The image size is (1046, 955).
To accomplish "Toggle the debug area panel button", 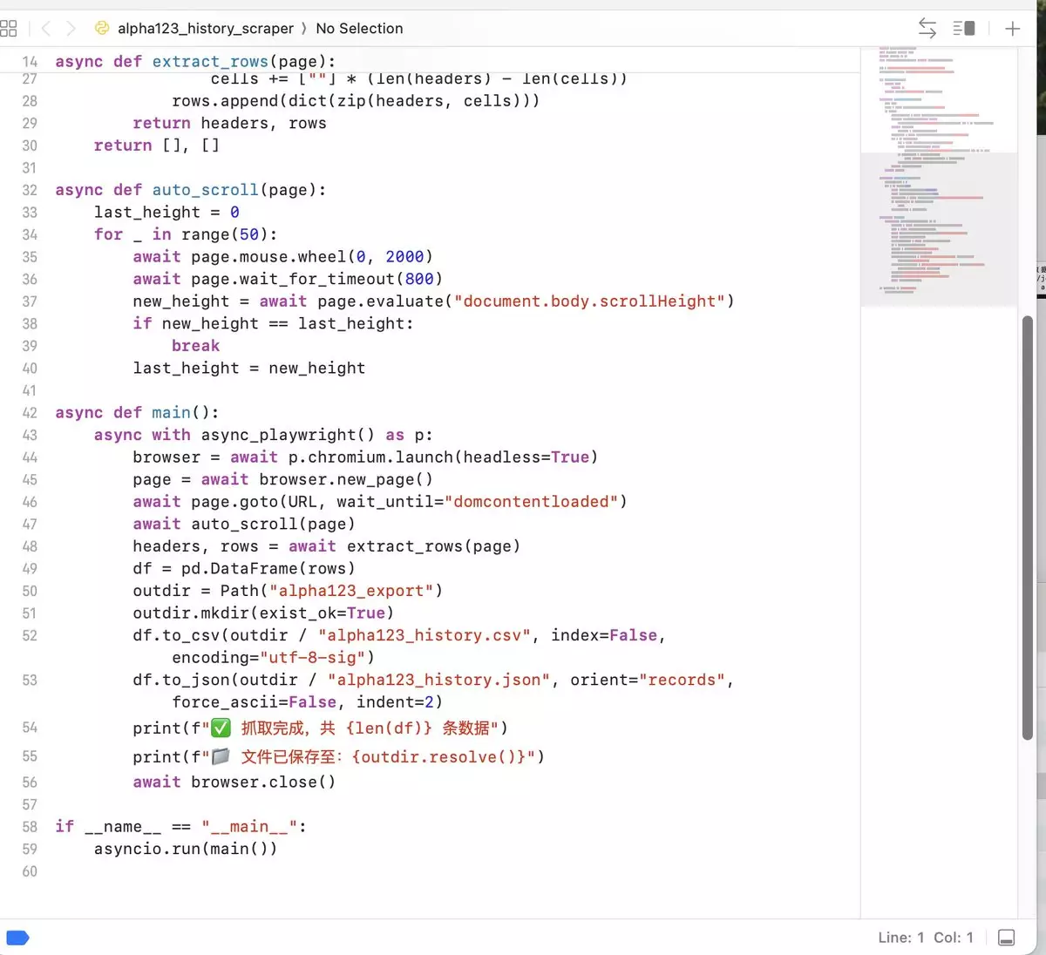I will click(x=1006, y=938).
